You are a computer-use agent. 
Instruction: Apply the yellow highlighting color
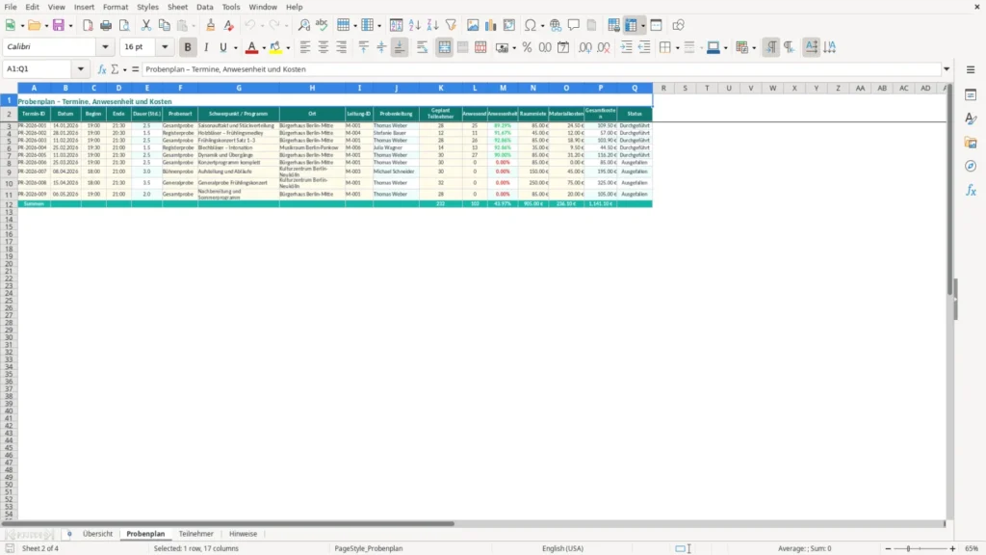(x=275, y=47)
